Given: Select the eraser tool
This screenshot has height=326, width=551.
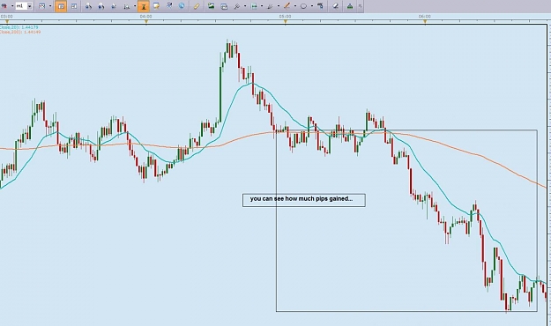Looking at the screenshot, I should click(336, 6).
